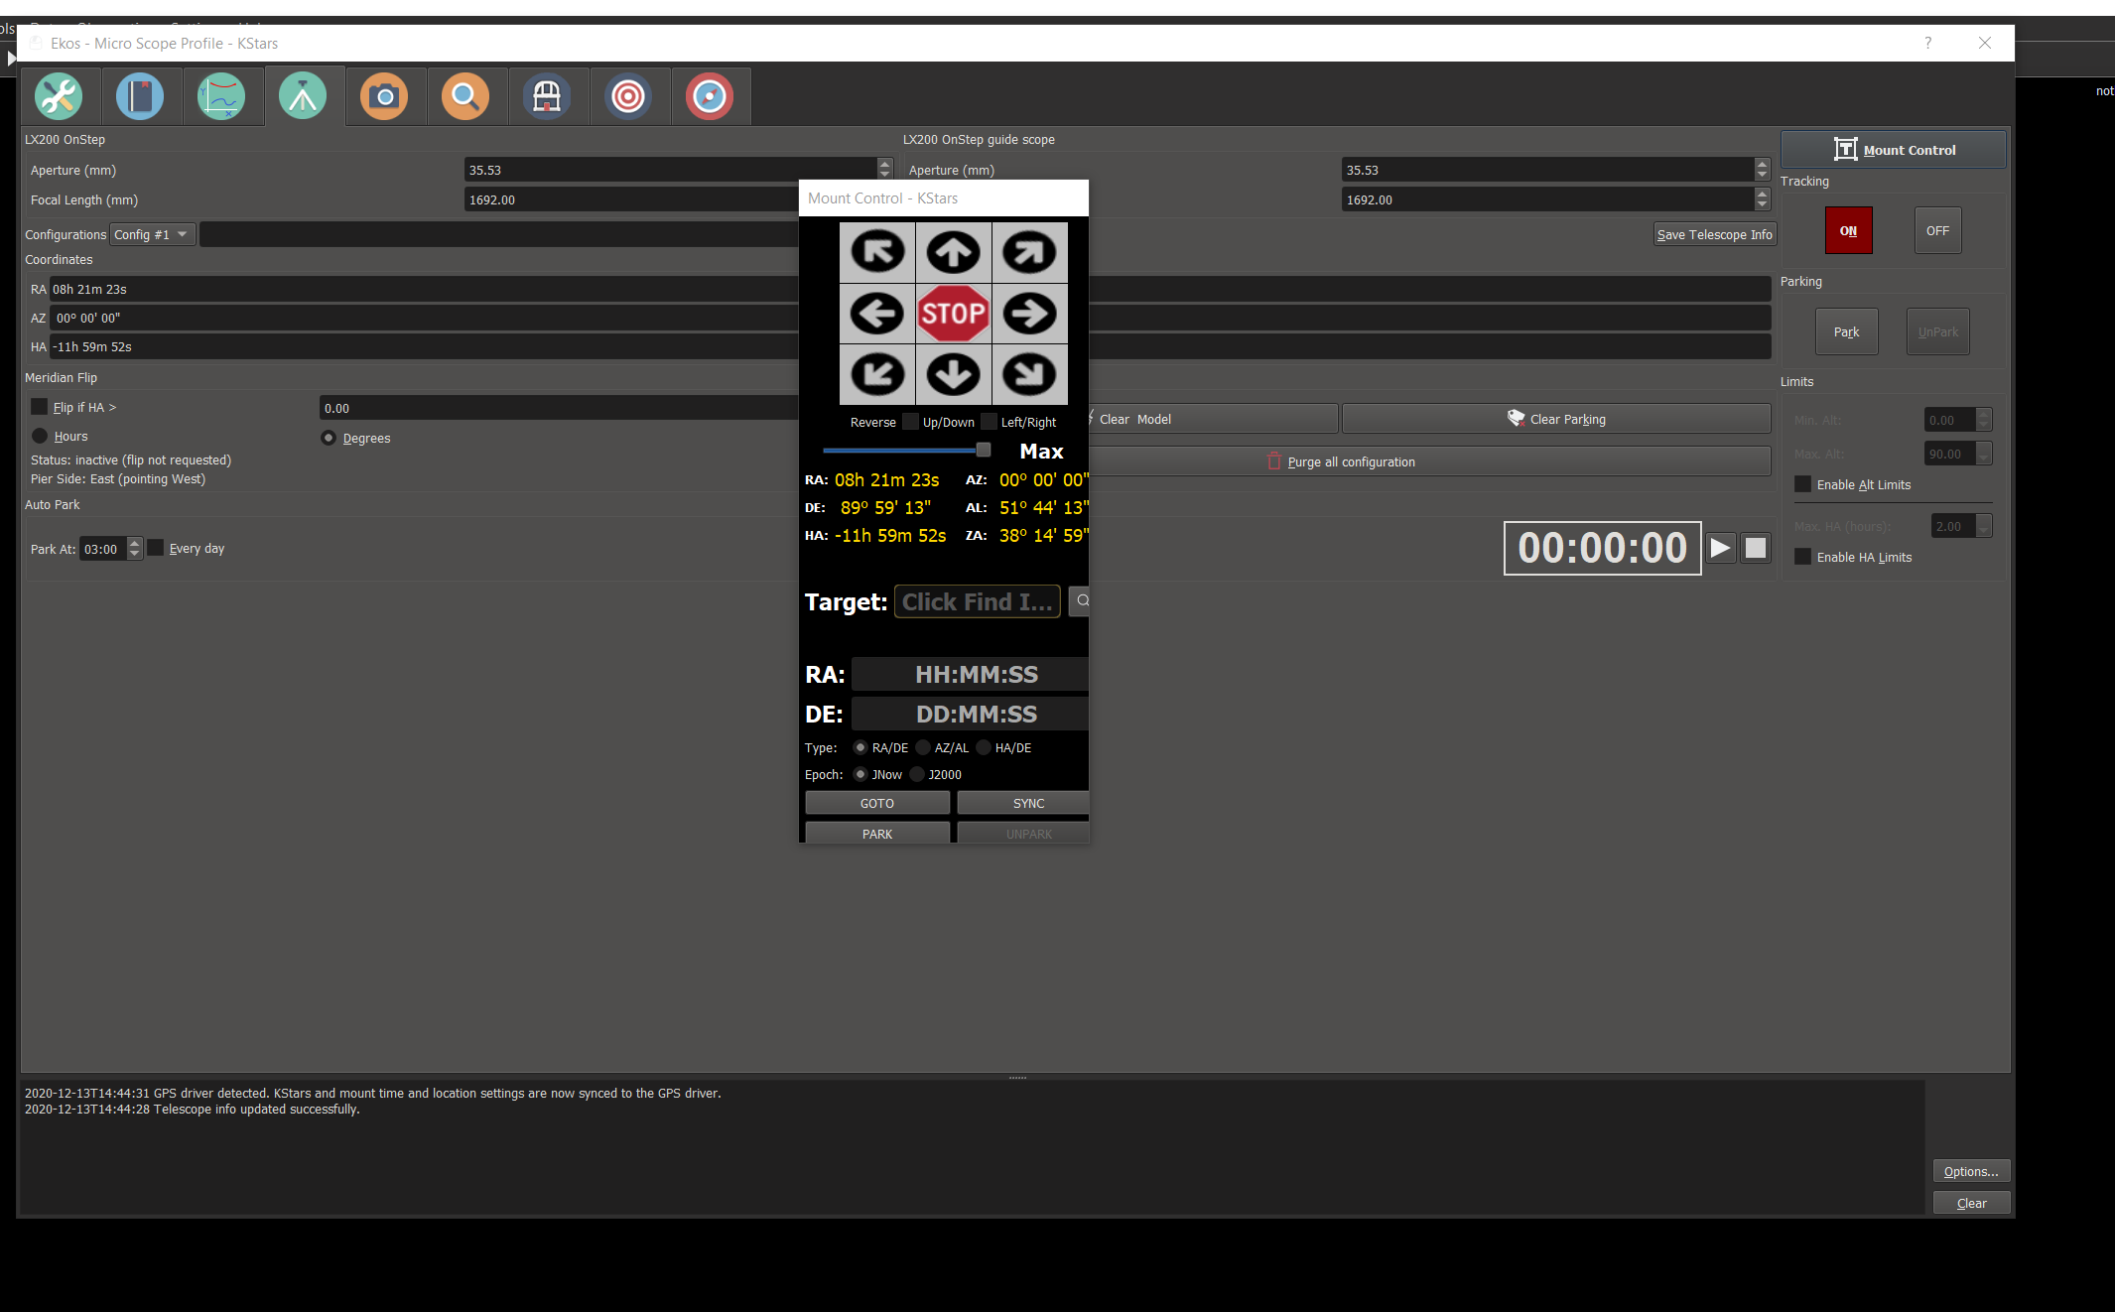Select the Guide target module icon

(628, 96)
